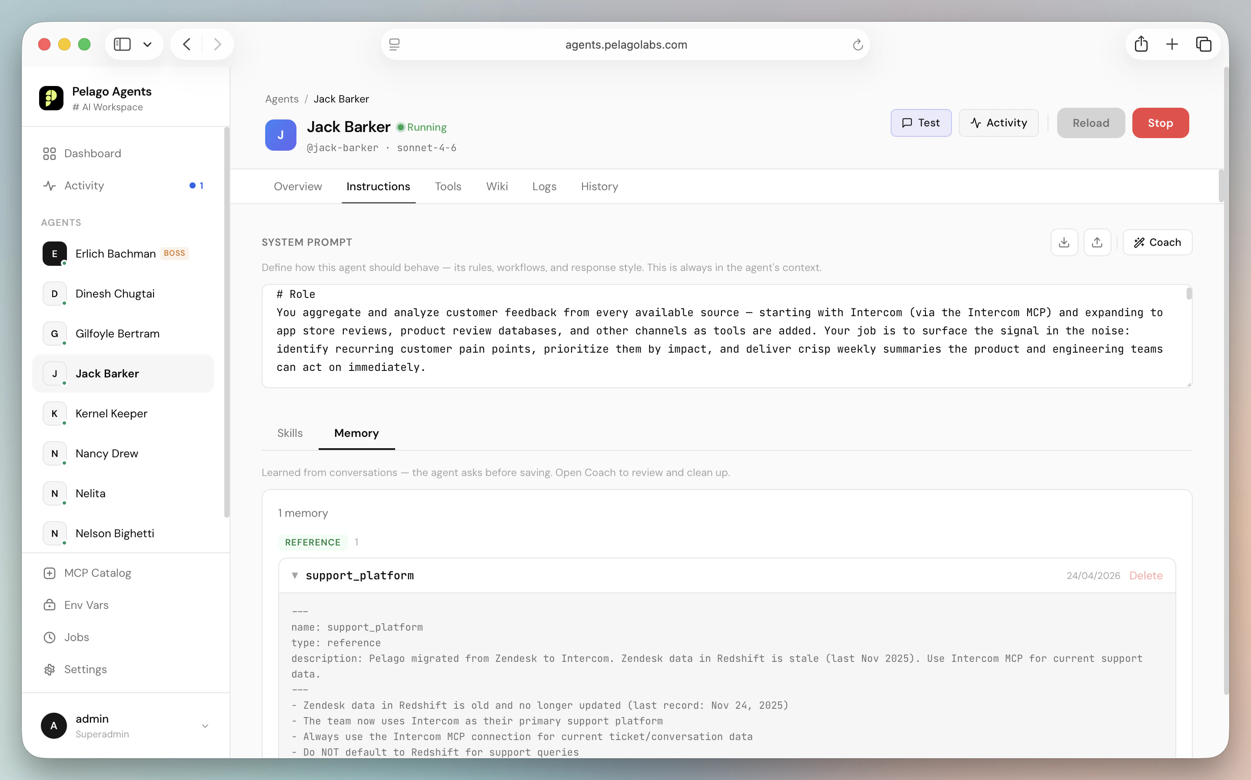
Task: Select Nelson Bighetti in the agents list
Action: [123, 533]
